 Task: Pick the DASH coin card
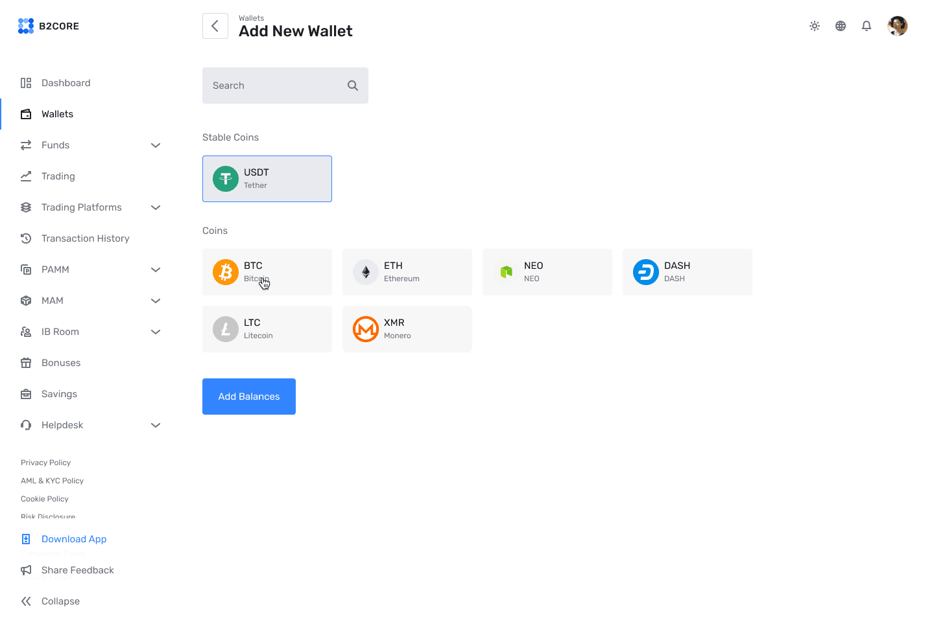687,271
